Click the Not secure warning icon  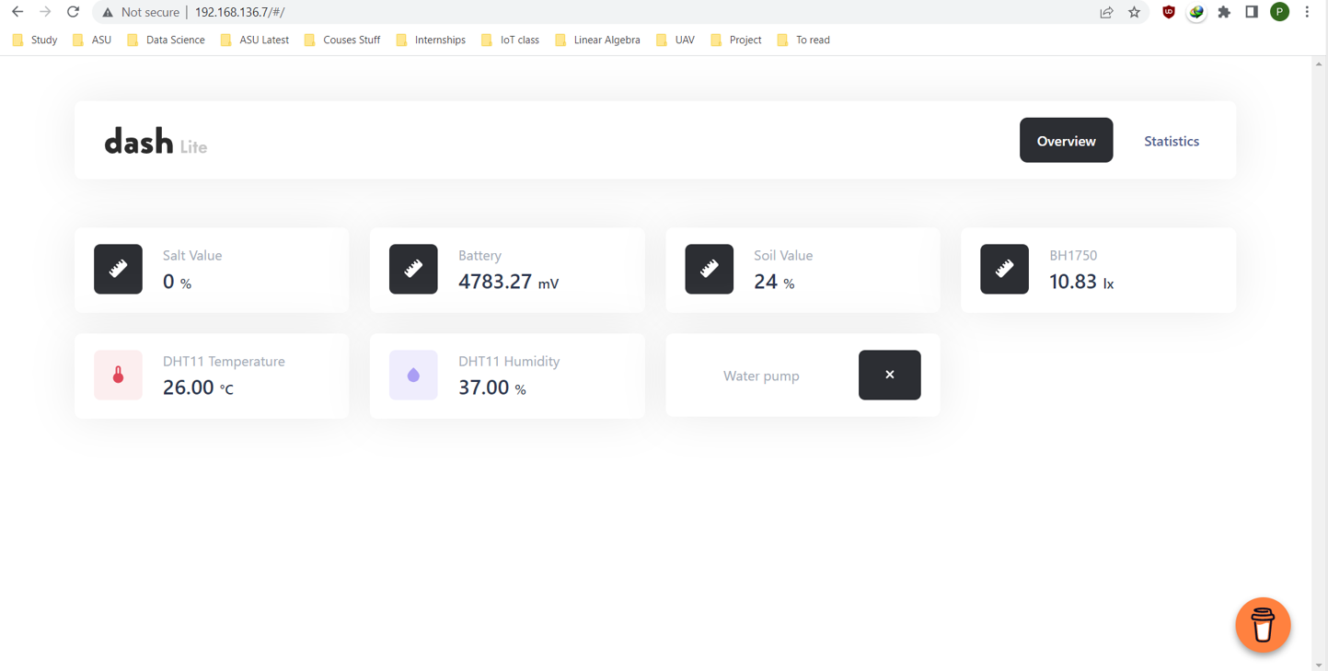click(x=108, y=13)
